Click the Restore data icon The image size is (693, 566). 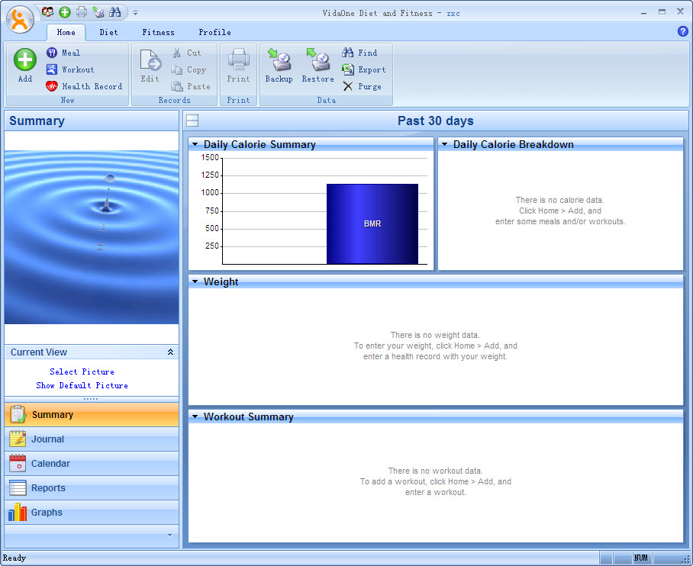(x=317, y=65)
